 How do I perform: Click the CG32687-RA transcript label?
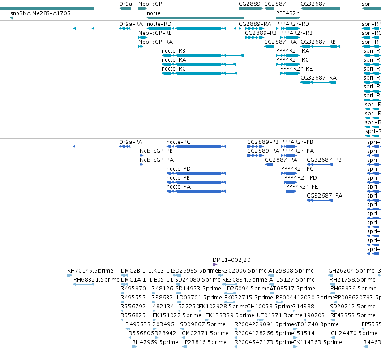319,78
